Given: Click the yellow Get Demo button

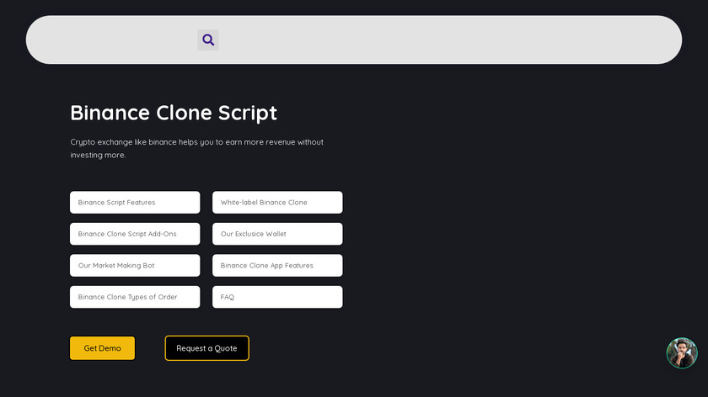Looking at the screenshot, I should click(103, 348).
